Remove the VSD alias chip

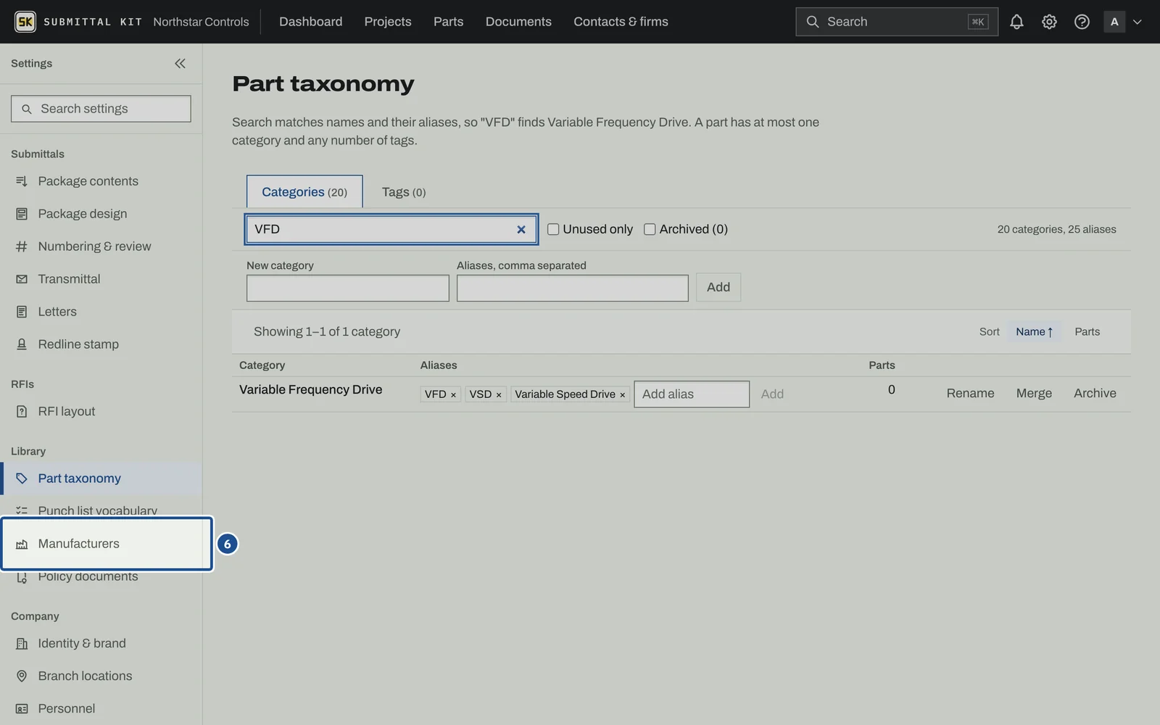click(x=498, y=395)
